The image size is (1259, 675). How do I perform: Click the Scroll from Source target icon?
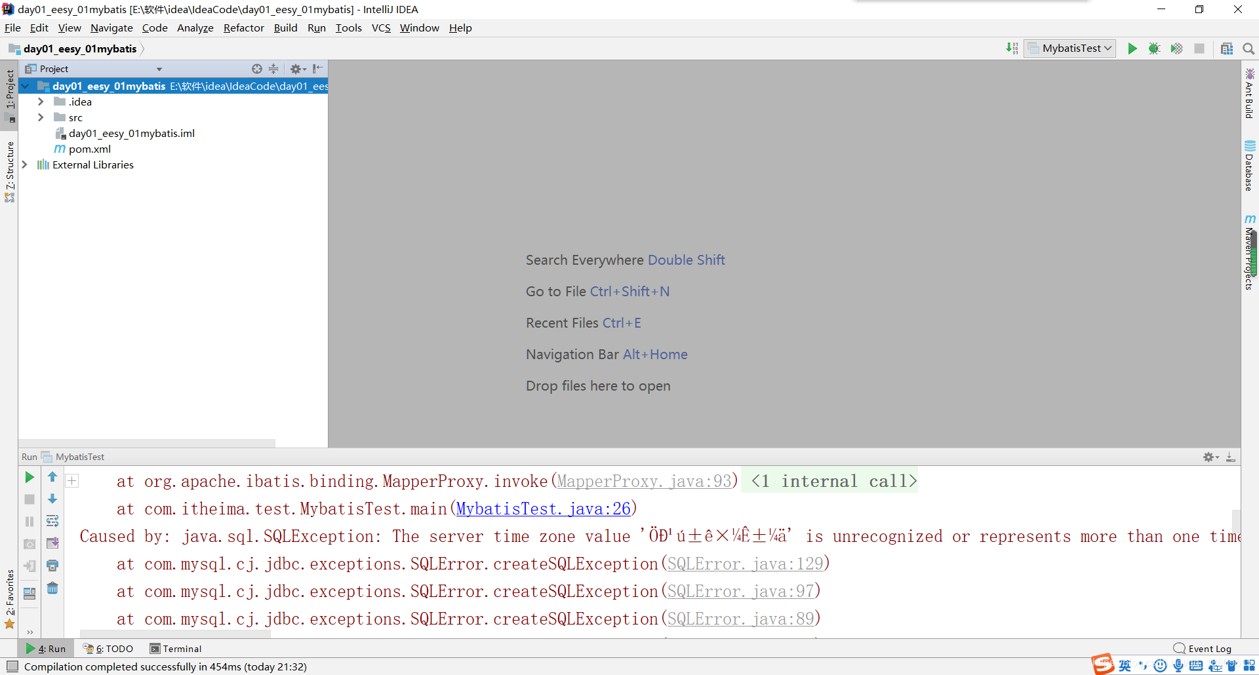(x=256, y=69)
